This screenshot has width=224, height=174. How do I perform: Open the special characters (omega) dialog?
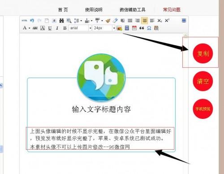[149, 28]
